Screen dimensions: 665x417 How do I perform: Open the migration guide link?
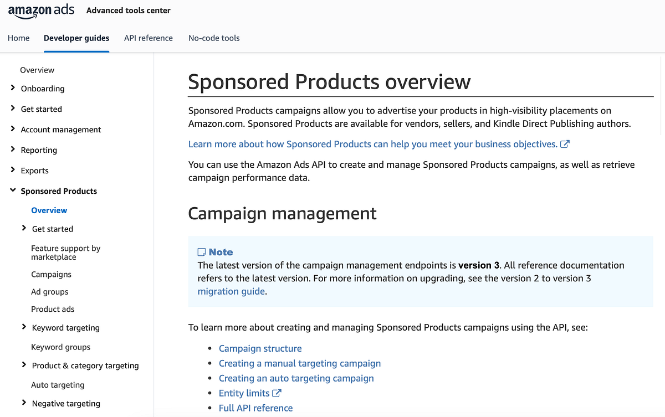(x=231, y=291)
